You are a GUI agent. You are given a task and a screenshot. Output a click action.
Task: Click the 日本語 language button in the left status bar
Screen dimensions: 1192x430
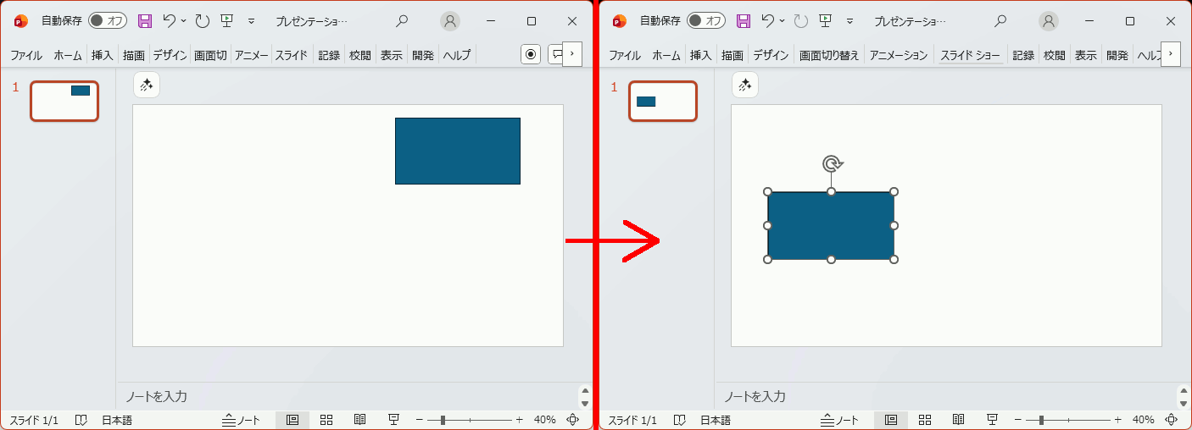(x=117, y=420)
